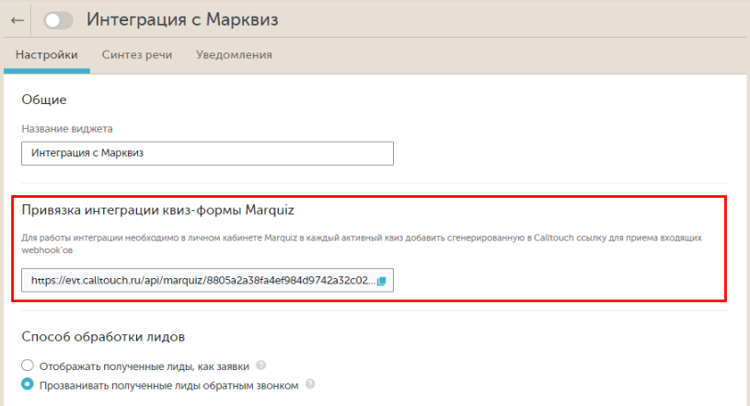Click the 'Прозванивать полученные лиды обратным звонком' label text
750x406 pixels.
[168, 385]
